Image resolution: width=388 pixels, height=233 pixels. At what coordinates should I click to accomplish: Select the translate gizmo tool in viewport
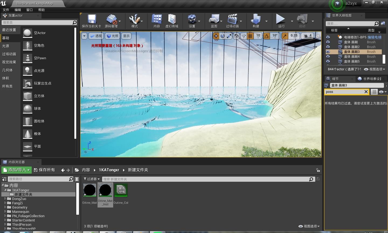point(216,36)
